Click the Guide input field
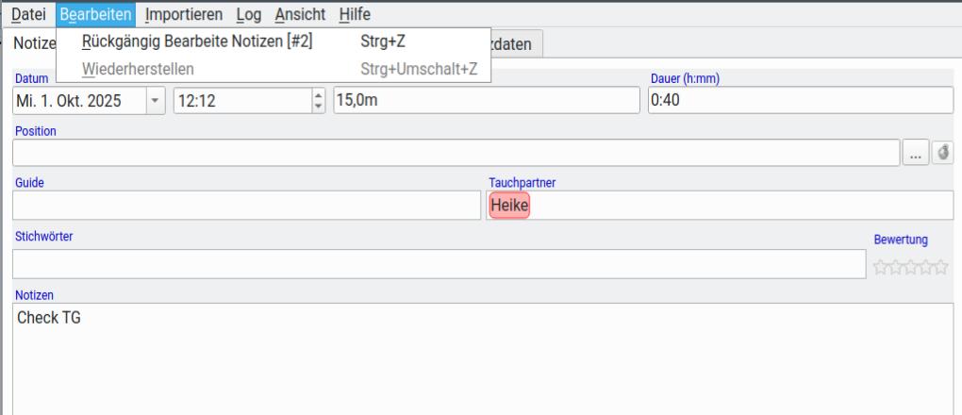 [245, 206]
